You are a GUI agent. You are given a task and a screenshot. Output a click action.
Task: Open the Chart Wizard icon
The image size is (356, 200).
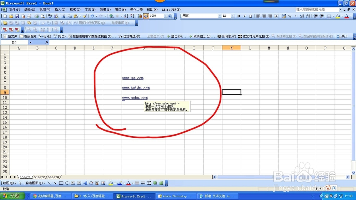click(140, 16)
